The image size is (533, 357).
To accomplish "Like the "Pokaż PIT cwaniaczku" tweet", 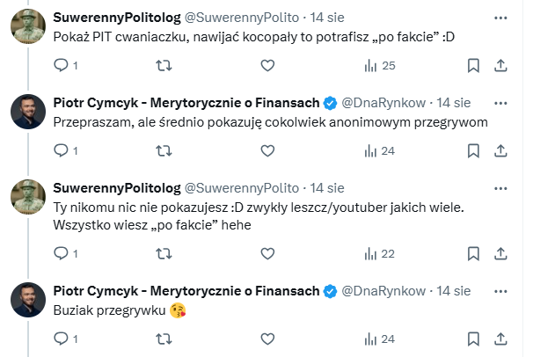I will tap(268, 65).
